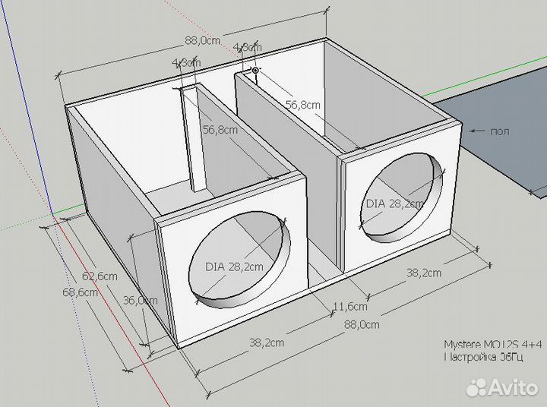547x407 pixels.
Task: Click the right chamber 56,8cm dimension
Action: click(302, 105)
